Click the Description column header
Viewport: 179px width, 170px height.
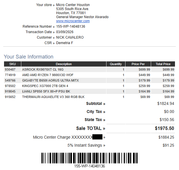(x=64, y=64)
